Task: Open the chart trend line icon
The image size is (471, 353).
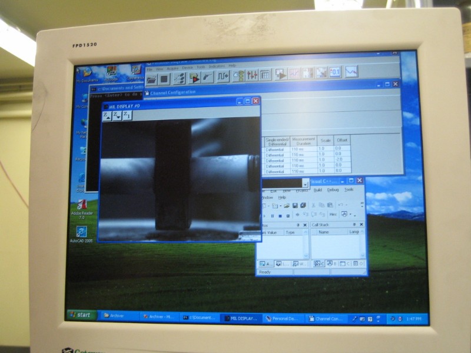Action: tap(351, 71)
